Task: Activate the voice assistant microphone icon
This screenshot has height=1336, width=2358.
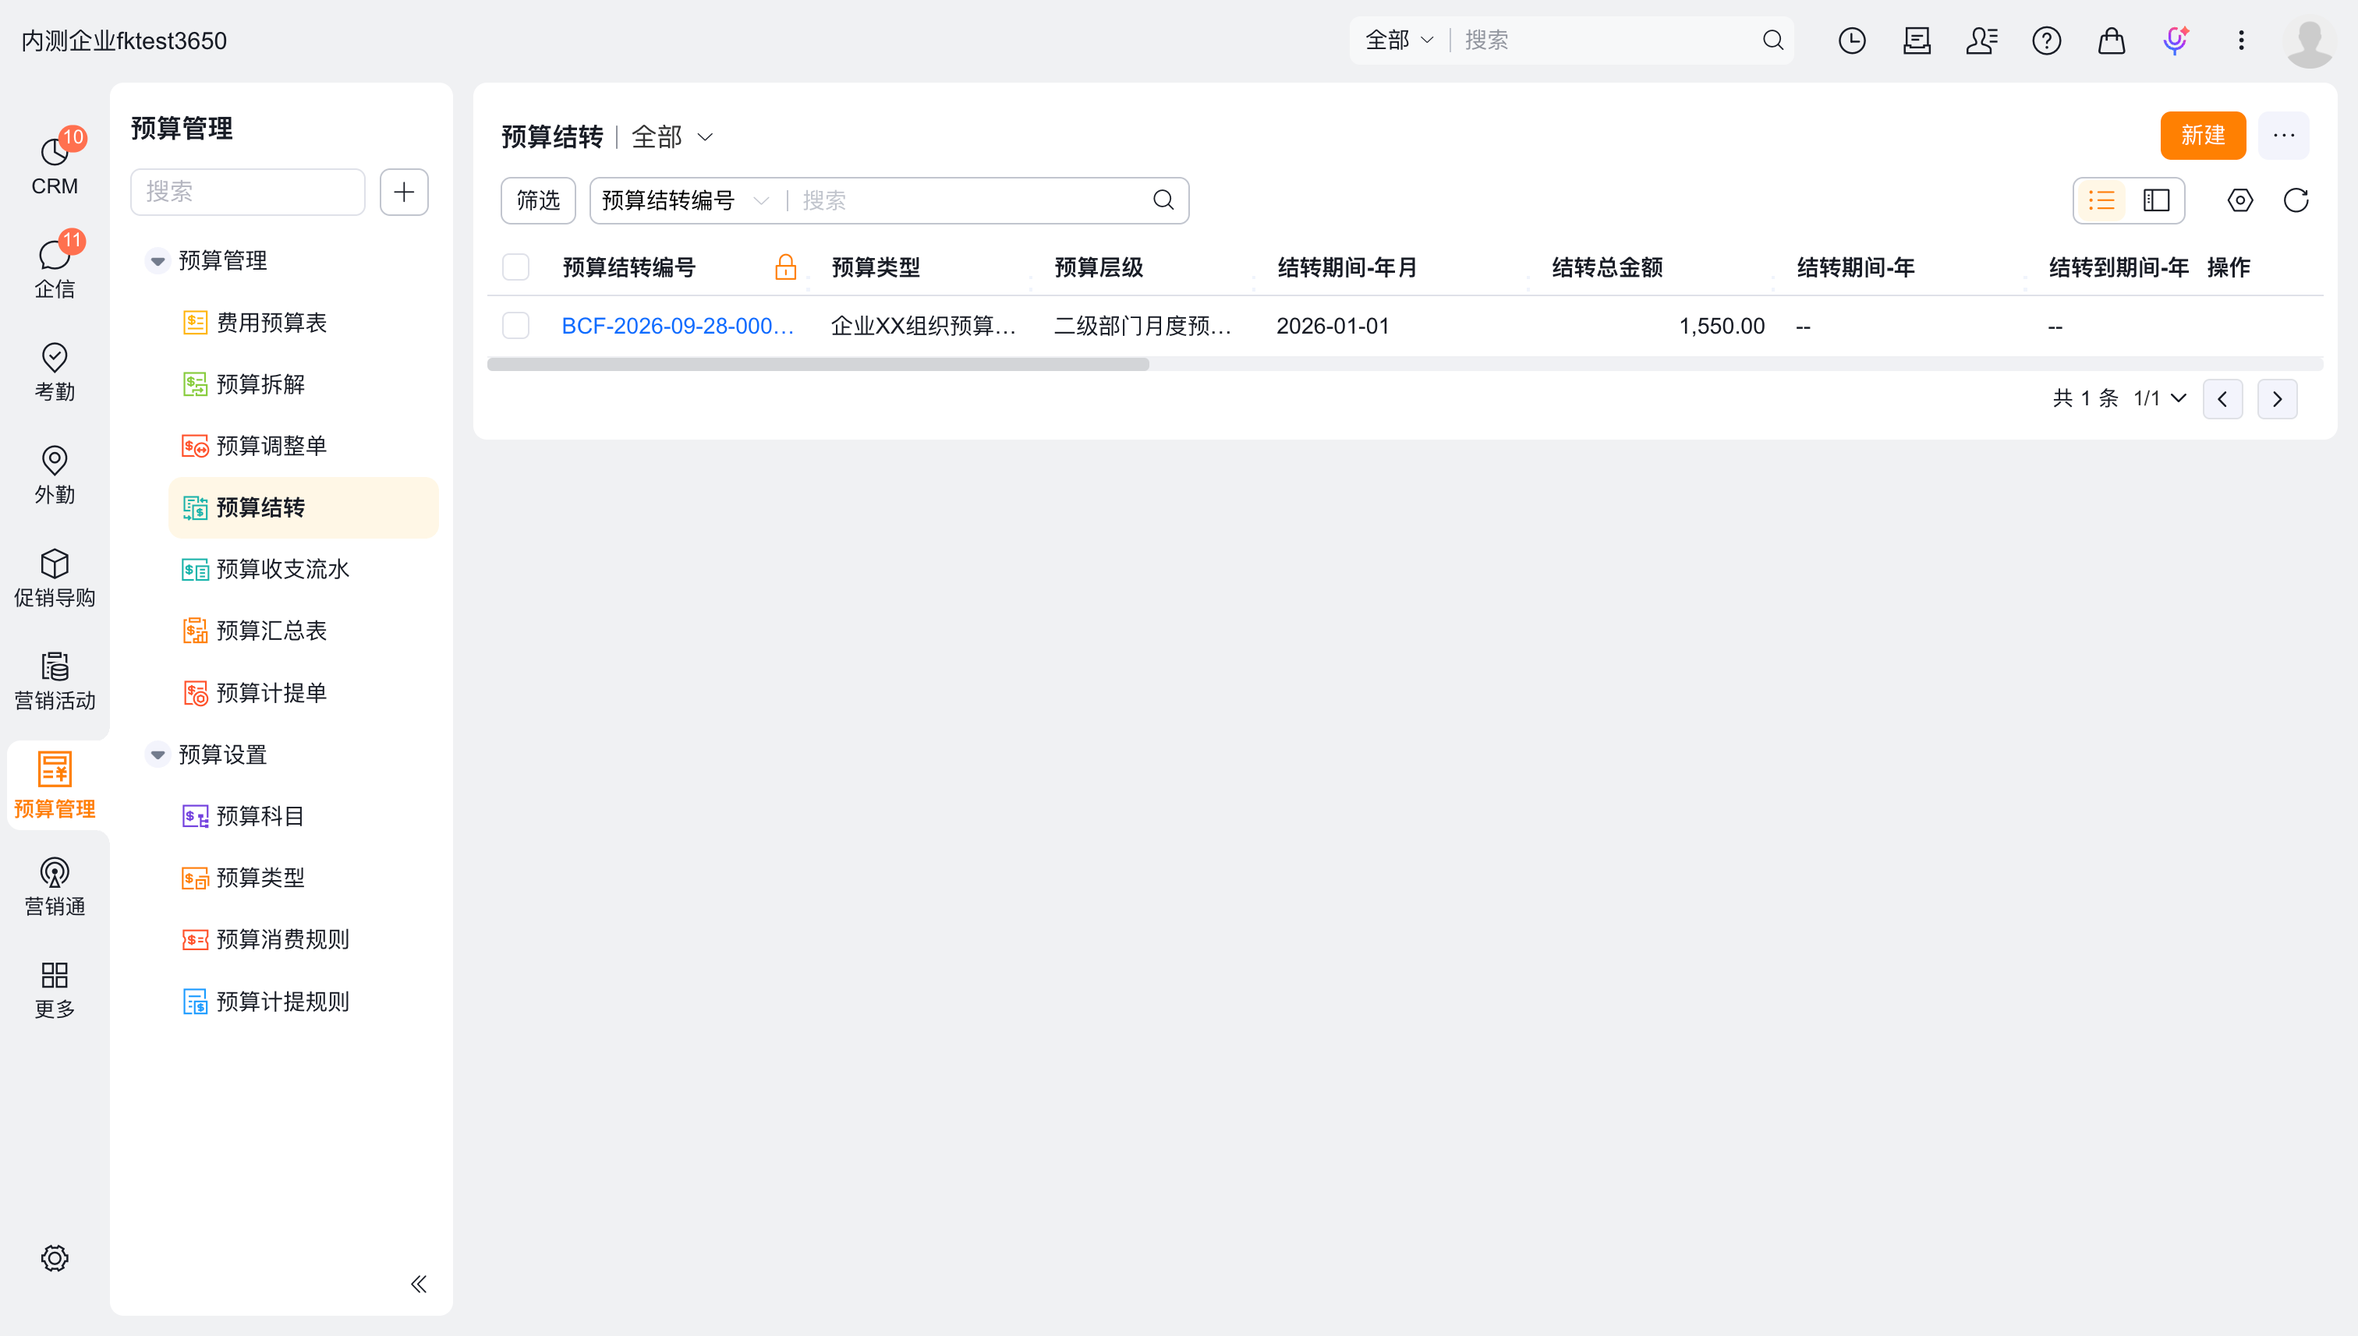Action: pyautogui.click(x=2176, y=41)
